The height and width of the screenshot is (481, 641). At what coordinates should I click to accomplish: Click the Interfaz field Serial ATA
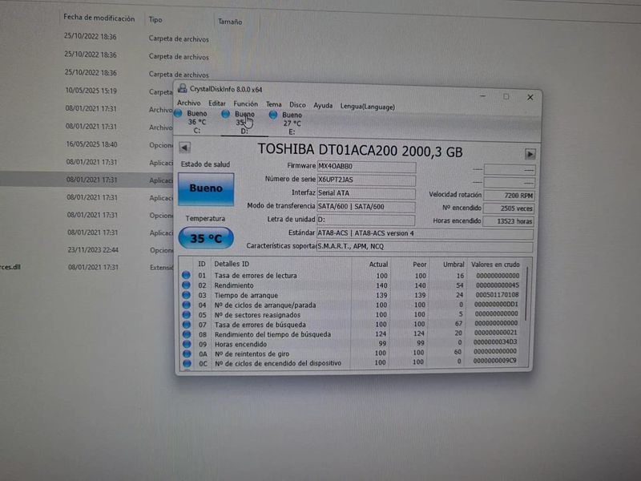[366, 193]
